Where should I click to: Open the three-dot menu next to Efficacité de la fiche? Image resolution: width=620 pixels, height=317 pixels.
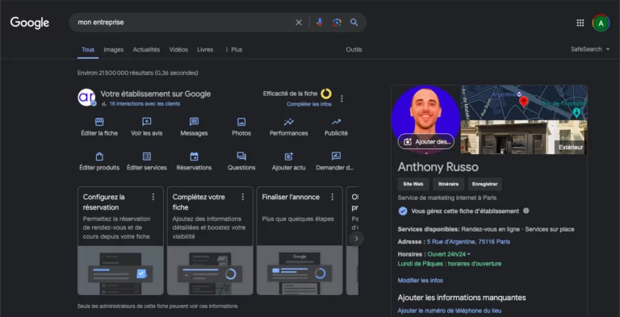click(341, 99)
